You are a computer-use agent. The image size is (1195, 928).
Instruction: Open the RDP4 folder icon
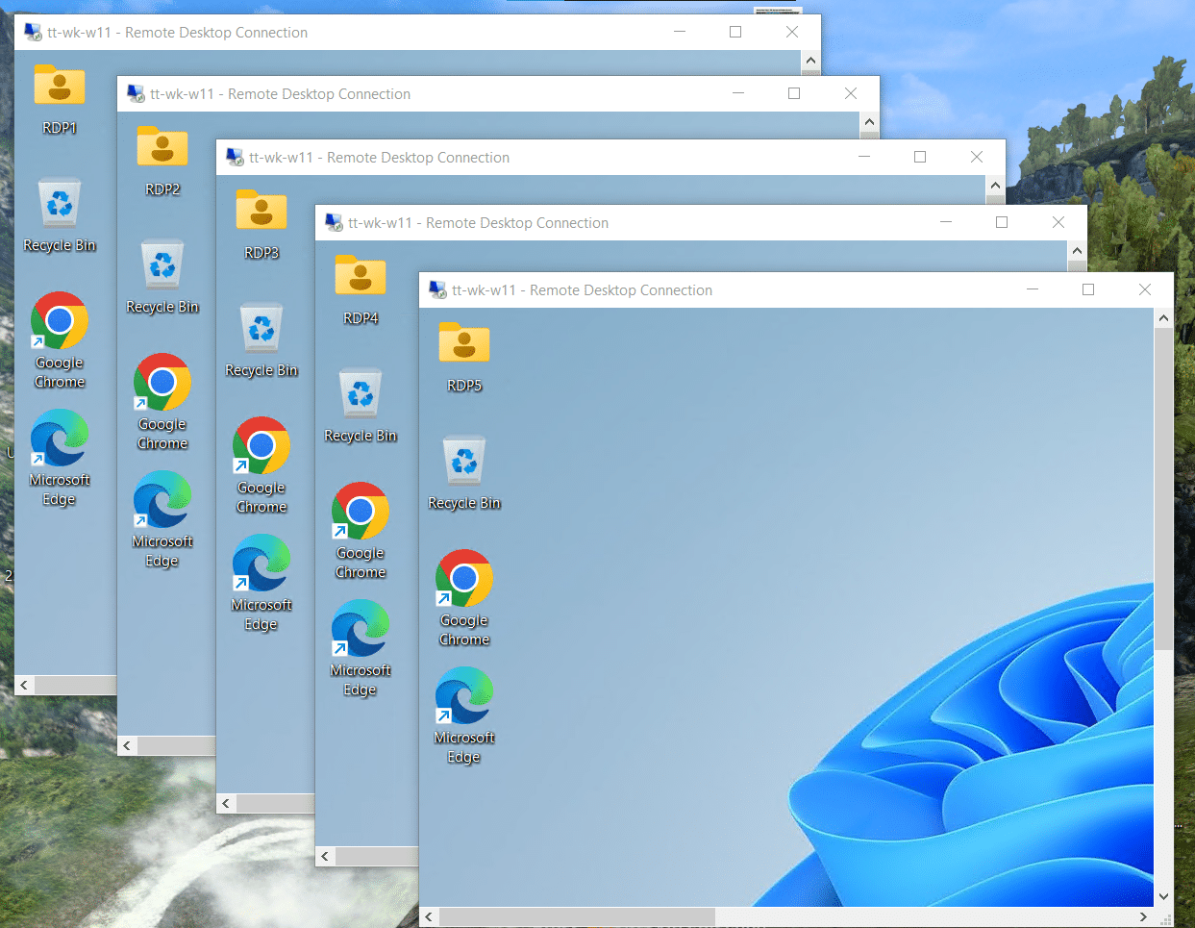[x=361, y=275]
